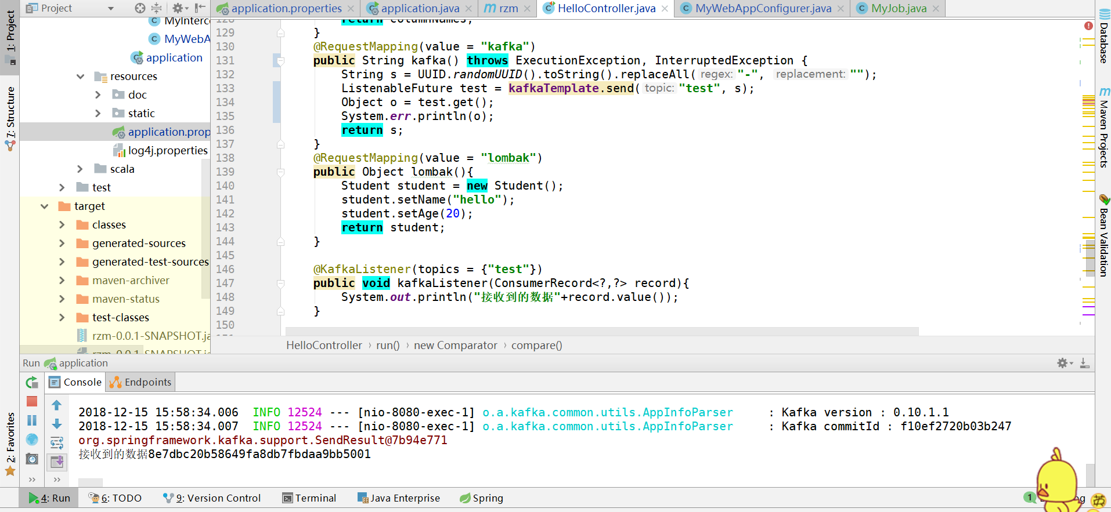1111x512 pixels.
Task: Click the red error indicator above the editor scrollbar
Action: (x=1088, y=26)
